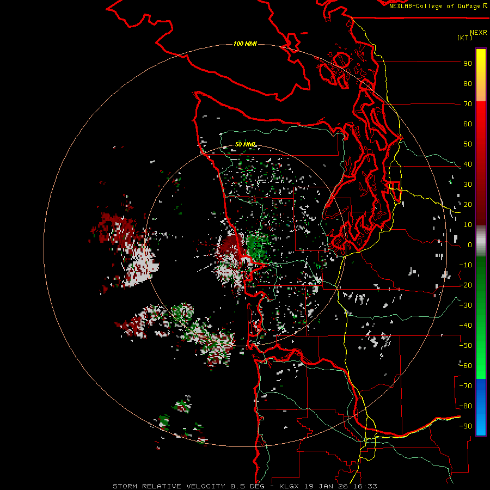Click the 100 NMI range ring label
The width and height of the screenshot is (490, 490).
(246, 44)
